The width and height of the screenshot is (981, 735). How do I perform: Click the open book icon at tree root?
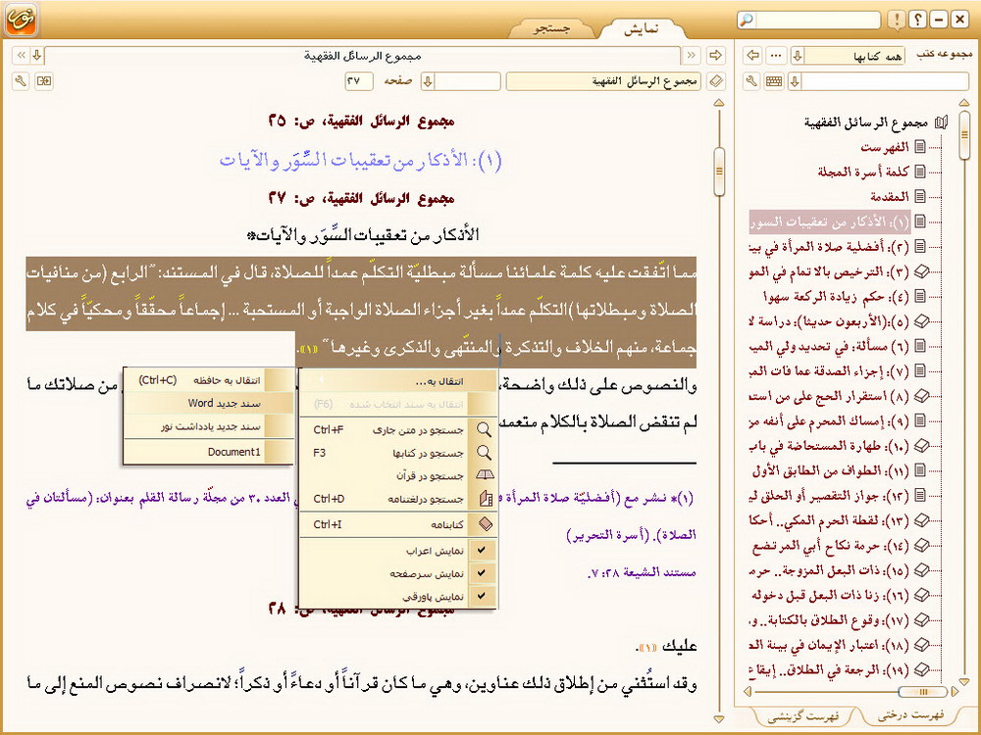(x=942, y=122)
